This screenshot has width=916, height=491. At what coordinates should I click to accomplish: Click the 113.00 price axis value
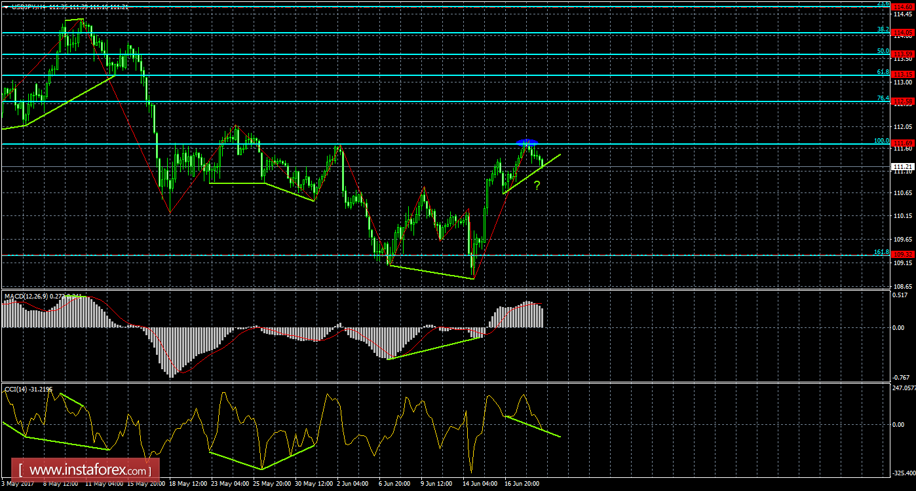pos(903,82)
